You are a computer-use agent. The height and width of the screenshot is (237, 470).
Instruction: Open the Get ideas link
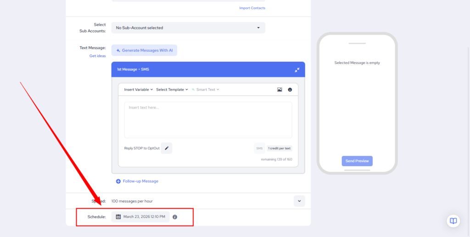(x=97, y=56)
